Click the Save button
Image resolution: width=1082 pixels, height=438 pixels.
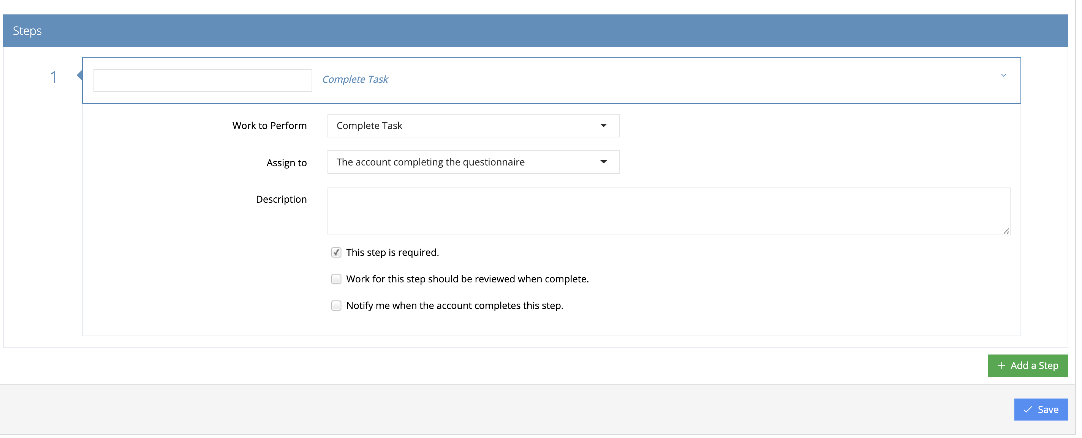pyautogui.click(x=1041, y=409)
